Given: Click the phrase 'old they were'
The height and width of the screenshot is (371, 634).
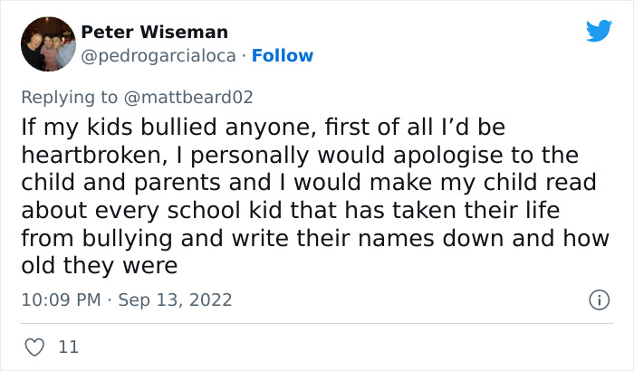Looking at the screenshot, I should coord(97,266).
